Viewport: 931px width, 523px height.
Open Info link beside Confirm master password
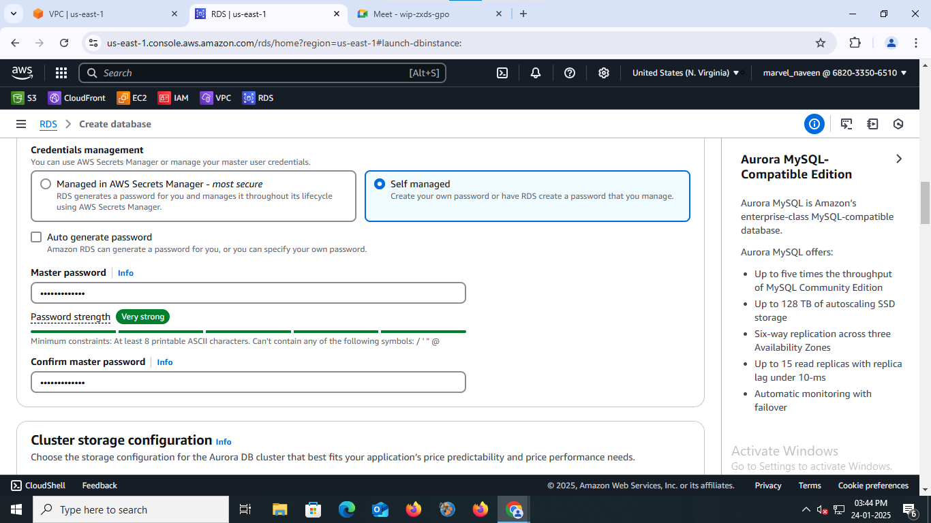pos(165,362)
